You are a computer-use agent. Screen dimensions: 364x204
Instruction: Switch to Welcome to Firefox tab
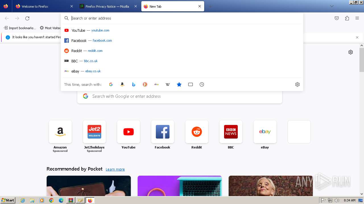pos(44,6)
